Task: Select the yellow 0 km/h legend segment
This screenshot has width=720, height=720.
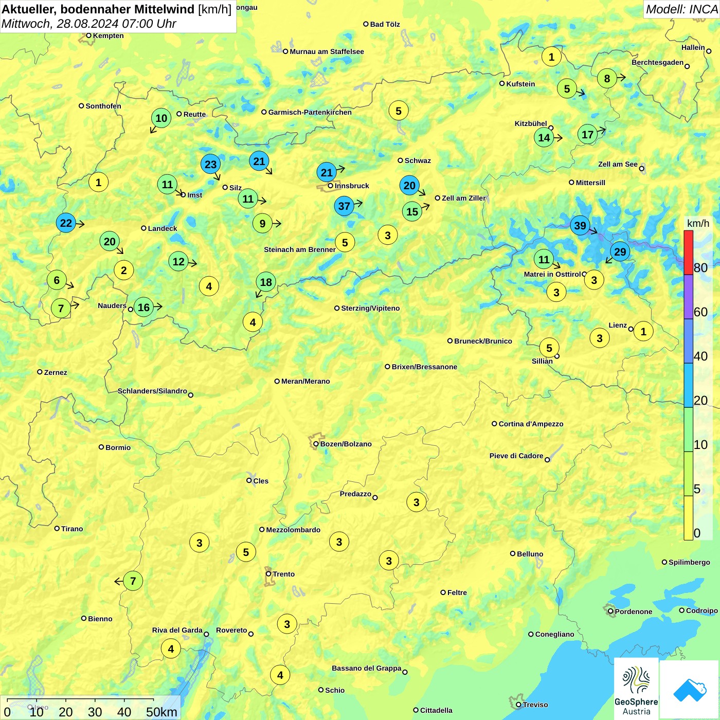Action: (689, 518)
